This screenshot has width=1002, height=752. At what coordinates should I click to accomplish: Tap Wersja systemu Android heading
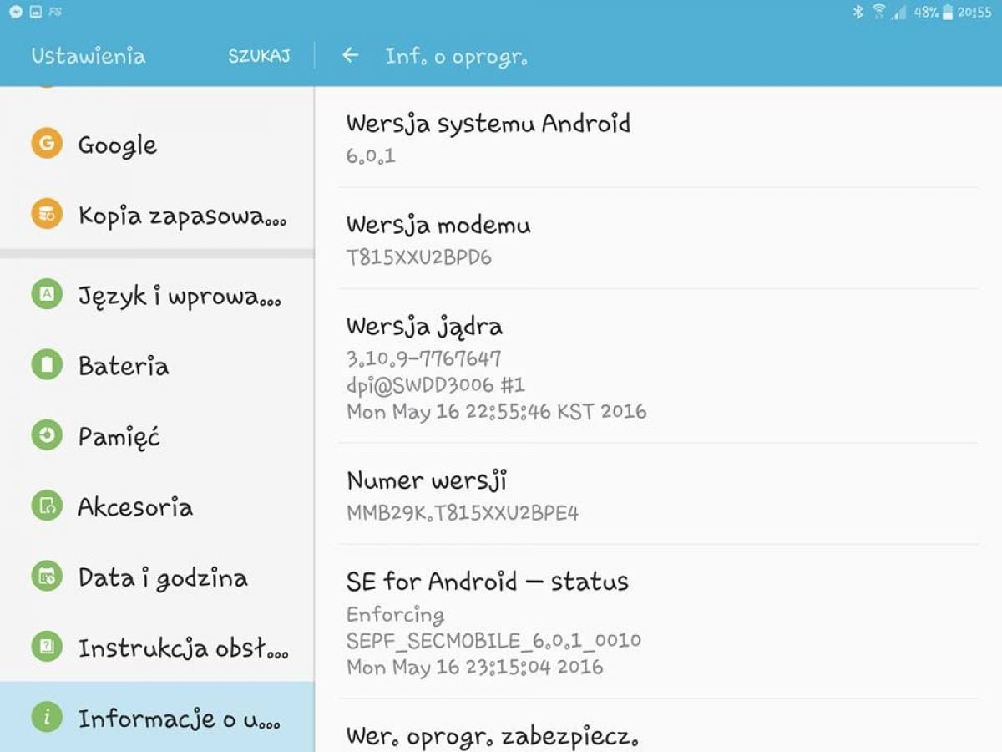coord(488,124)
